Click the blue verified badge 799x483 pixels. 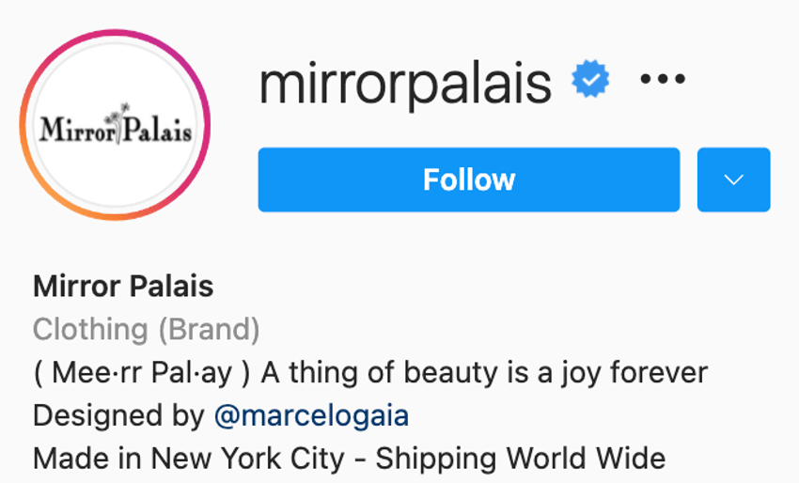pos(590,79)
